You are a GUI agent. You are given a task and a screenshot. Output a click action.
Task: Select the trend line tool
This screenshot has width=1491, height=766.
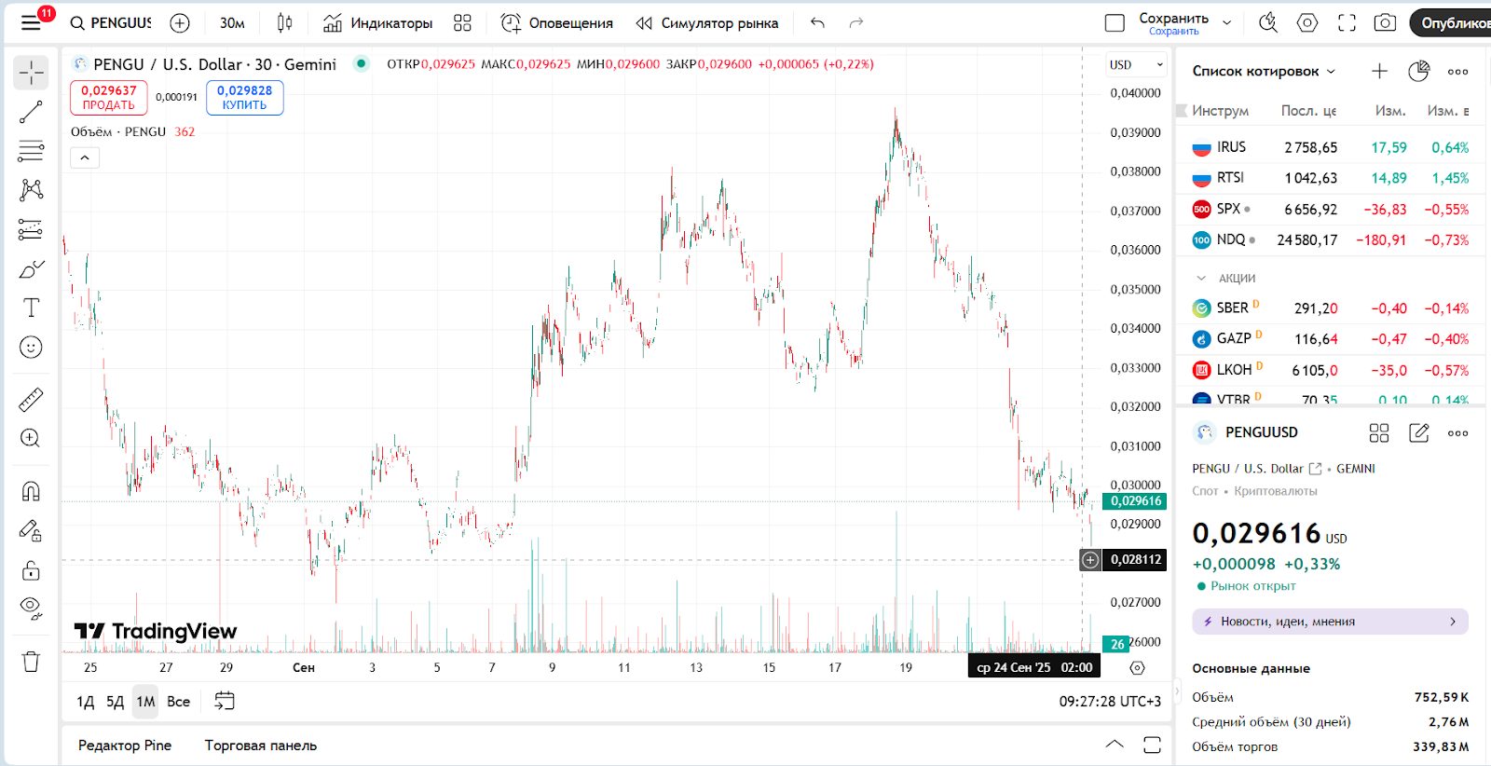(31, 112)
